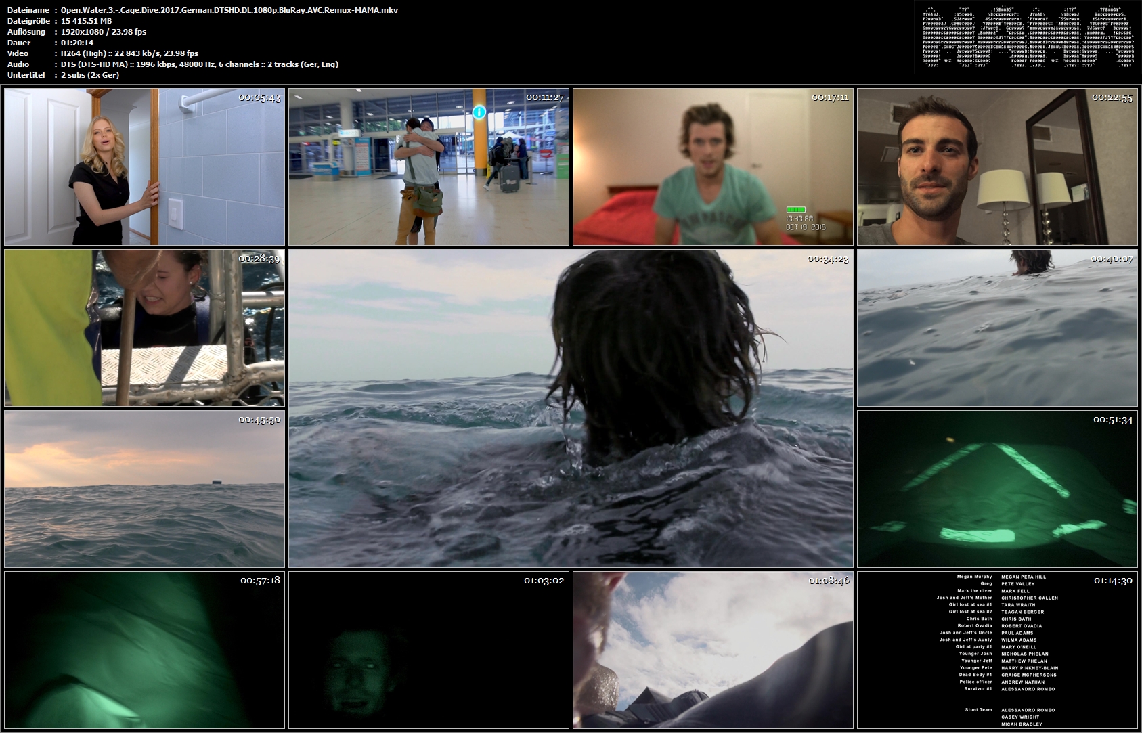The image size is (1142, 733).
Task: Select the large center ocean thumbnail at 00:34:23
Action: click(x=571, y=408)
